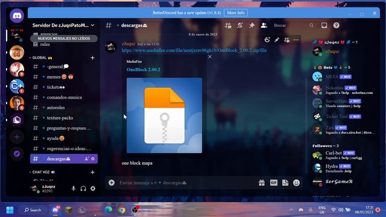386x217 pixels.
Task: Edit the message with pencil icon
Action: [x=277, y=40]
